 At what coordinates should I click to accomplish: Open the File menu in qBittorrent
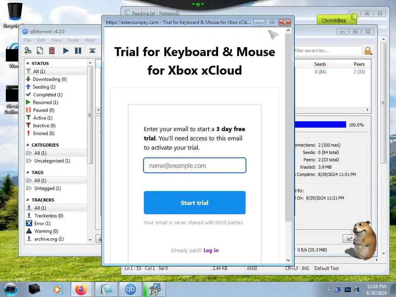[x=28, y=40]
